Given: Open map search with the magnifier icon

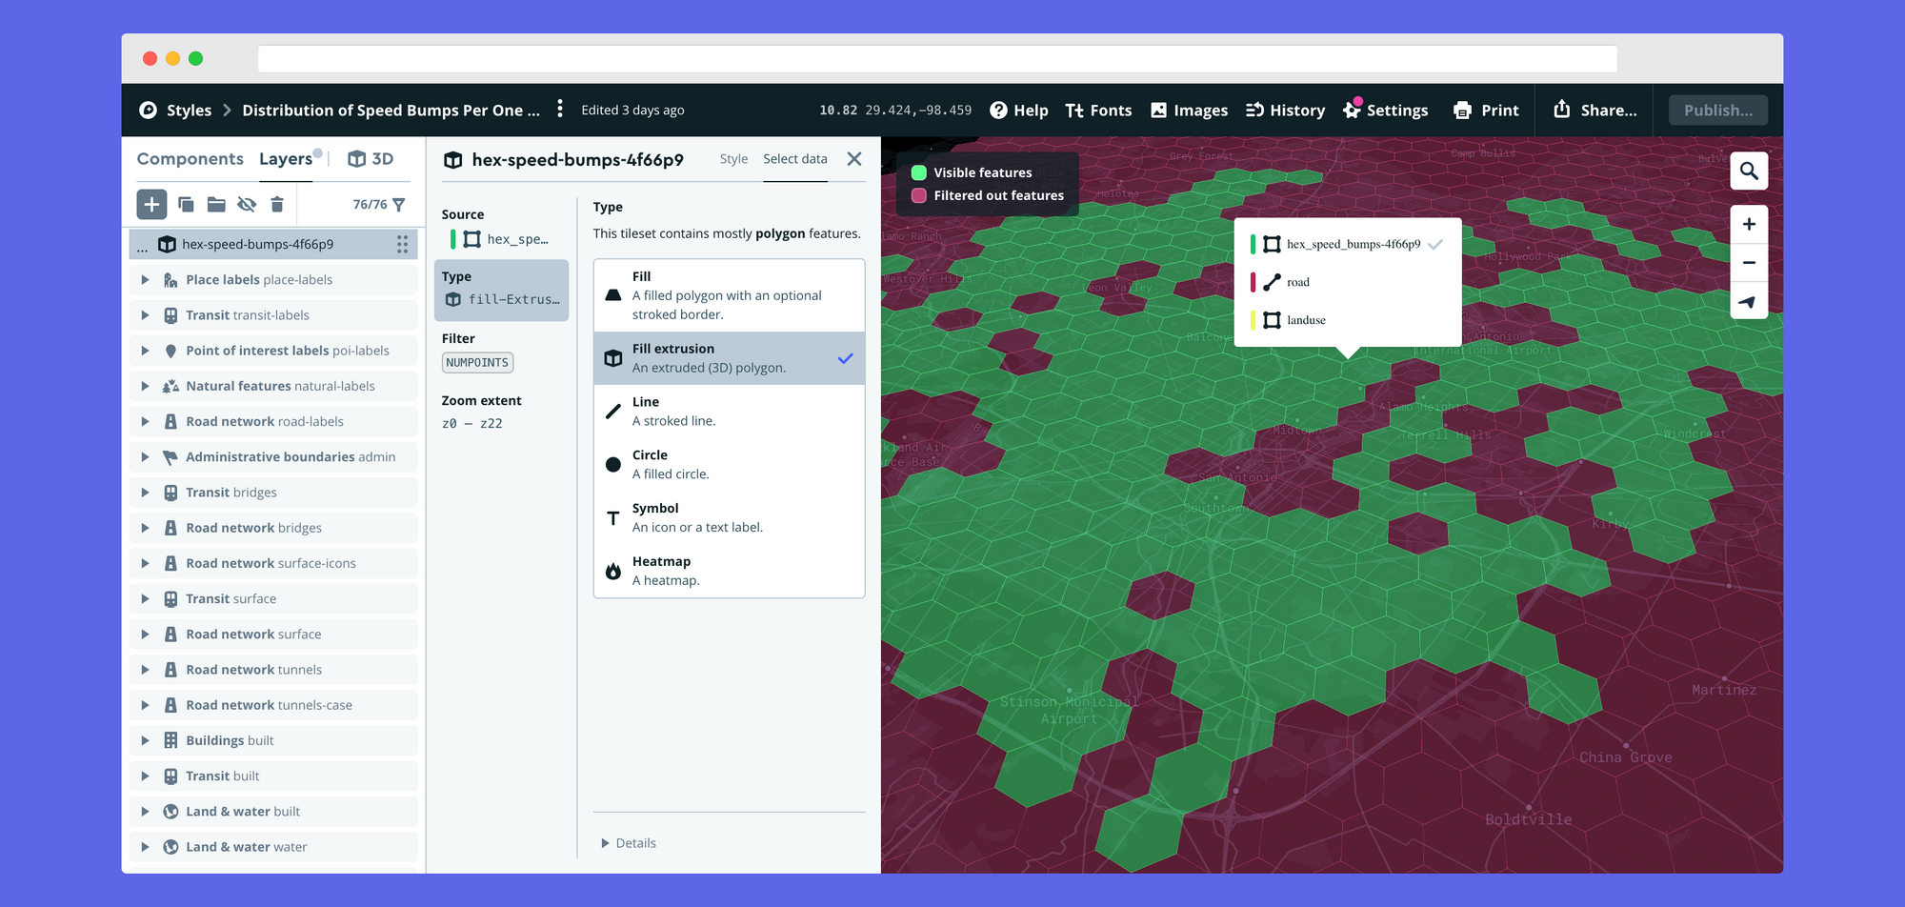Looking at the screenshot, I should [x=1749, y=171].
